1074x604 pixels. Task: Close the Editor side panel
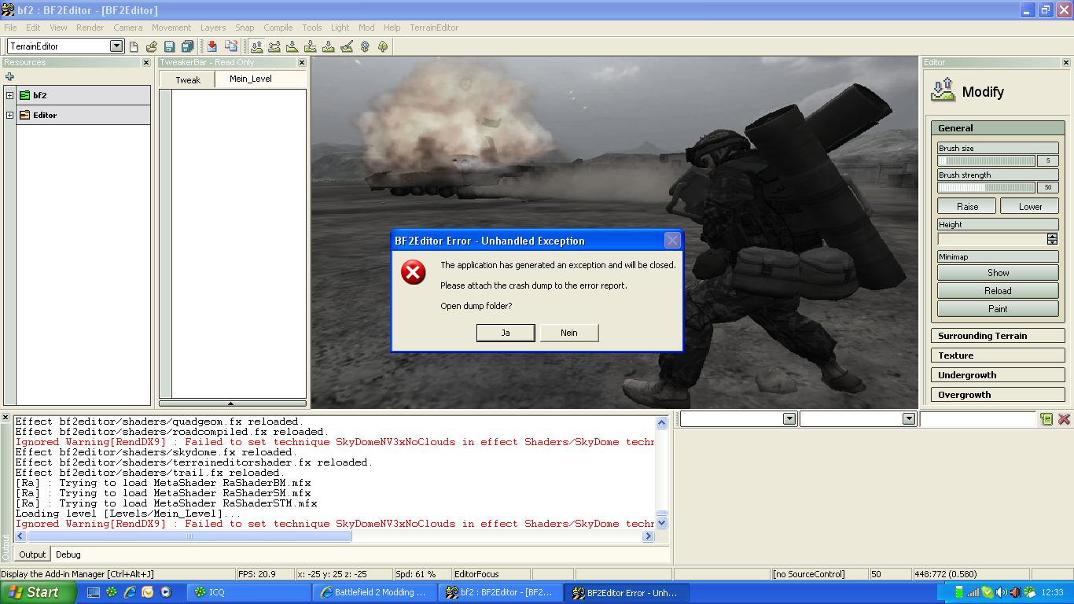[x=1066, y=62]
